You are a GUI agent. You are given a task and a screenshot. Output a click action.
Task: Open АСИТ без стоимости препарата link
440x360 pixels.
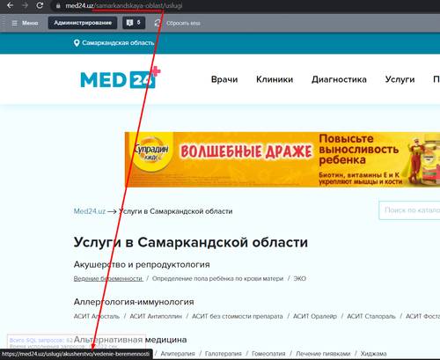[238, 316]
